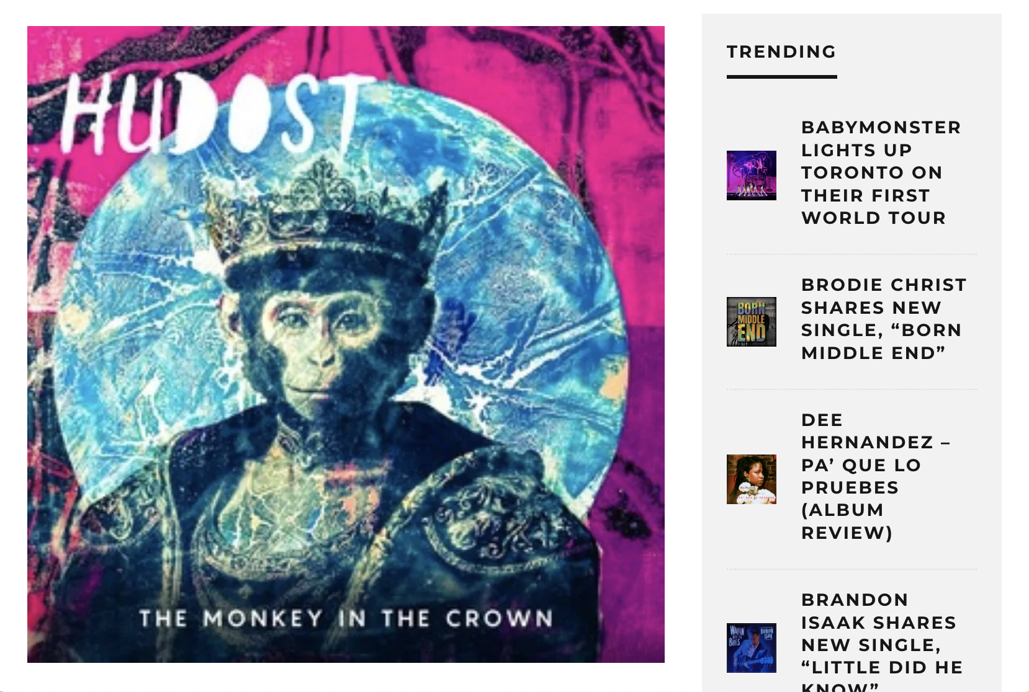1029x692 pixels.
Task: Read BABYMONSTER Lights Up Toronto article
Action: (881, 172)
